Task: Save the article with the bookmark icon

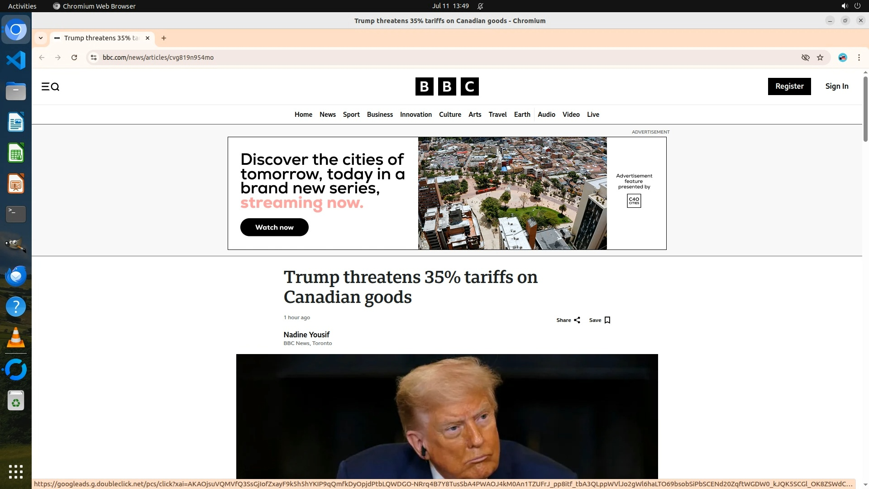Action: point(607,320)
